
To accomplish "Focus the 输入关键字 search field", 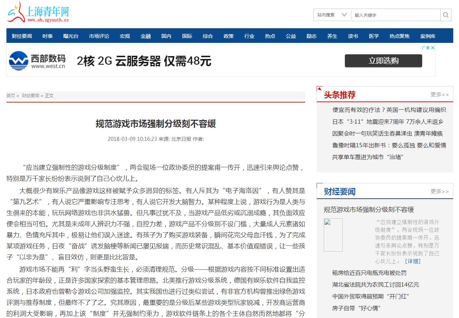I will [x=396, y=15].
